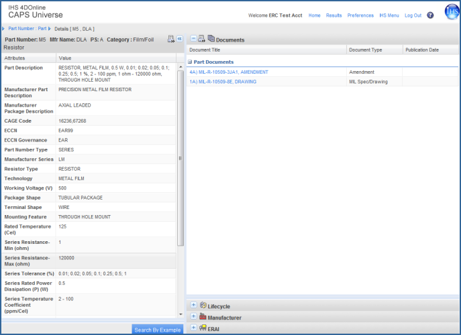Screen dimensions: 461x335
Task: Open the IHS Menu
Action: [389, 15]
